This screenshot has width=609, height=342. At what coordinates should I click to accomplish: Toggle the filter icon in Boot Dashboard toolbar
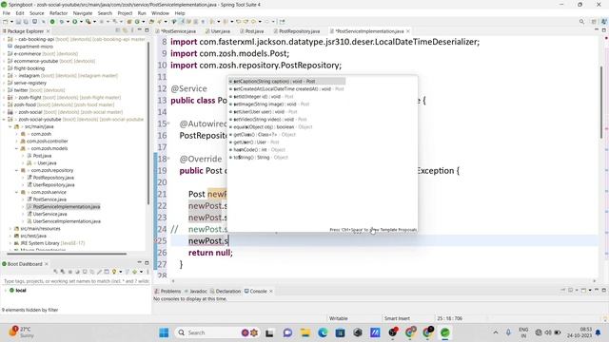click(127, 272)
